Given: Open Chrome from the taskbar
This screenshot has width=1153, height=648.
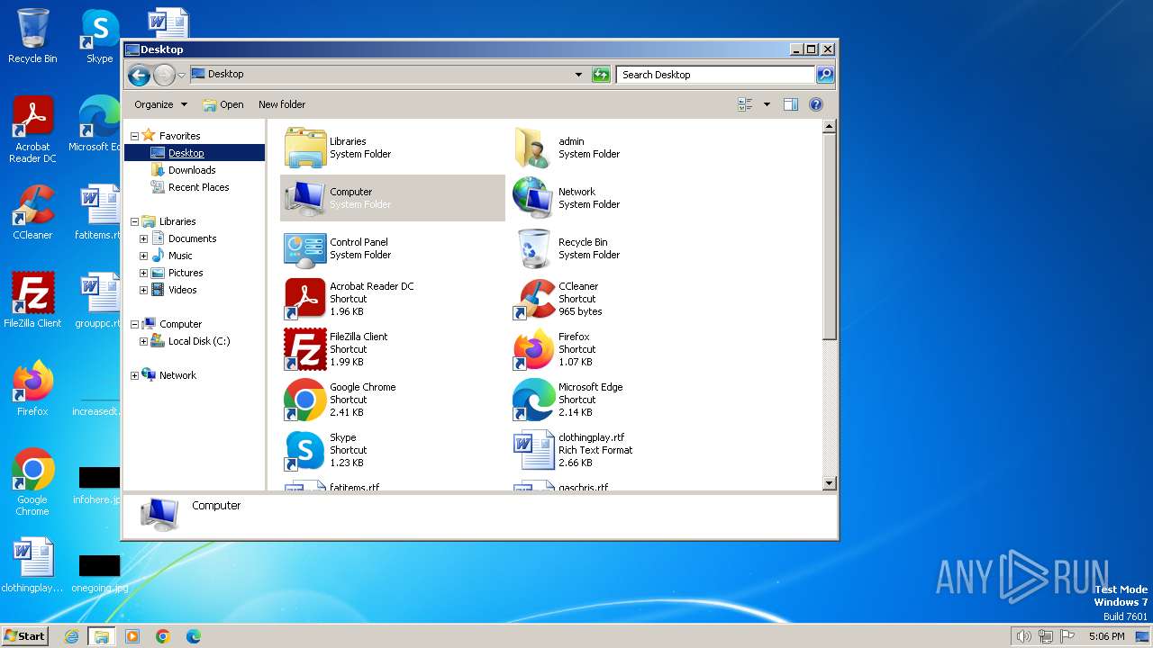Looking at the screenshot, I should click(x=163, y=636).
